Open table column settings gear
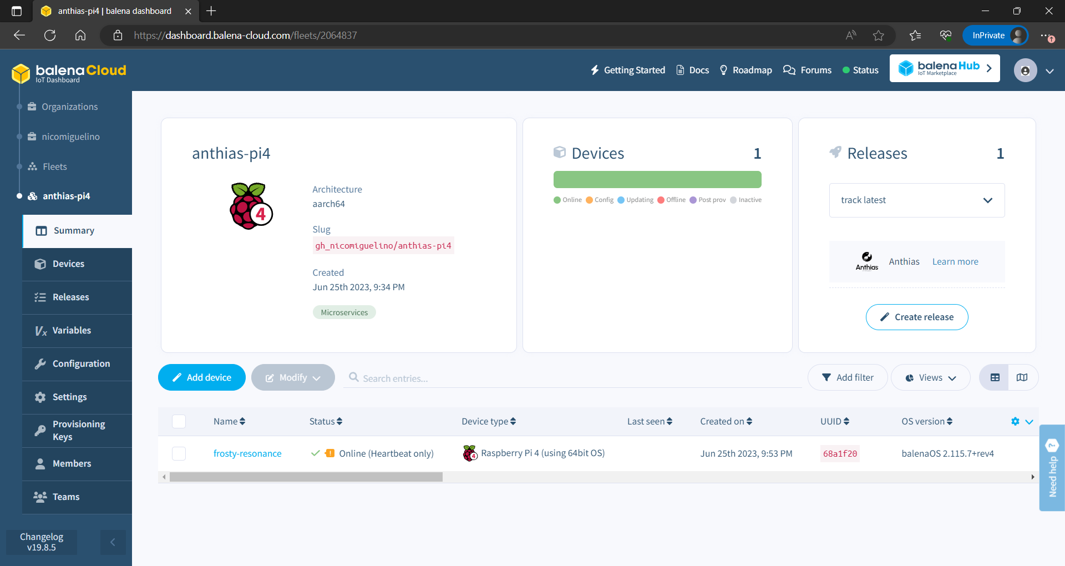Screen dimensions: 1065x566 click(x=1015, y=421)
